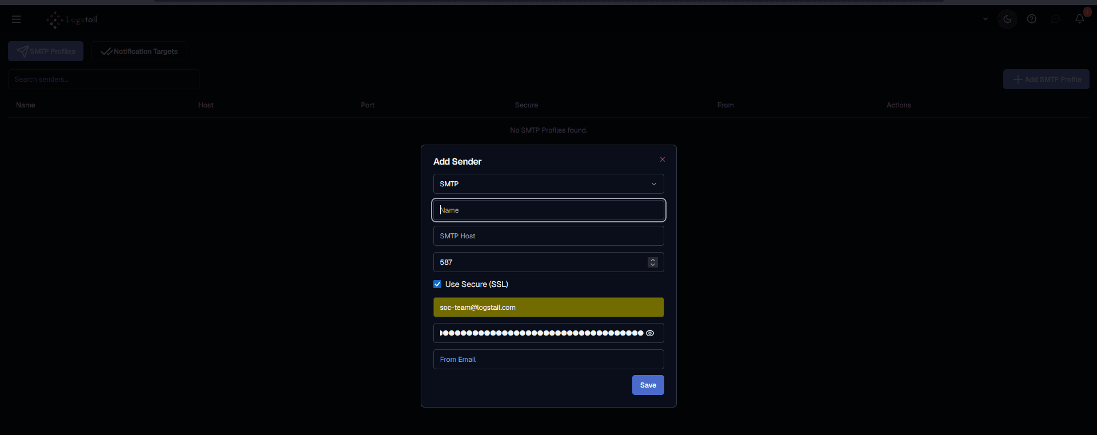Screen dimensions: 1097x435
Task: Uncheck Use Secure (SSL) checkbox
Action: click(437, 284)
